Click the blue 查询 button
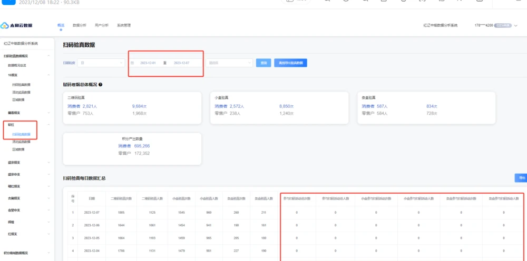The image size is (527, 261). 263,63
